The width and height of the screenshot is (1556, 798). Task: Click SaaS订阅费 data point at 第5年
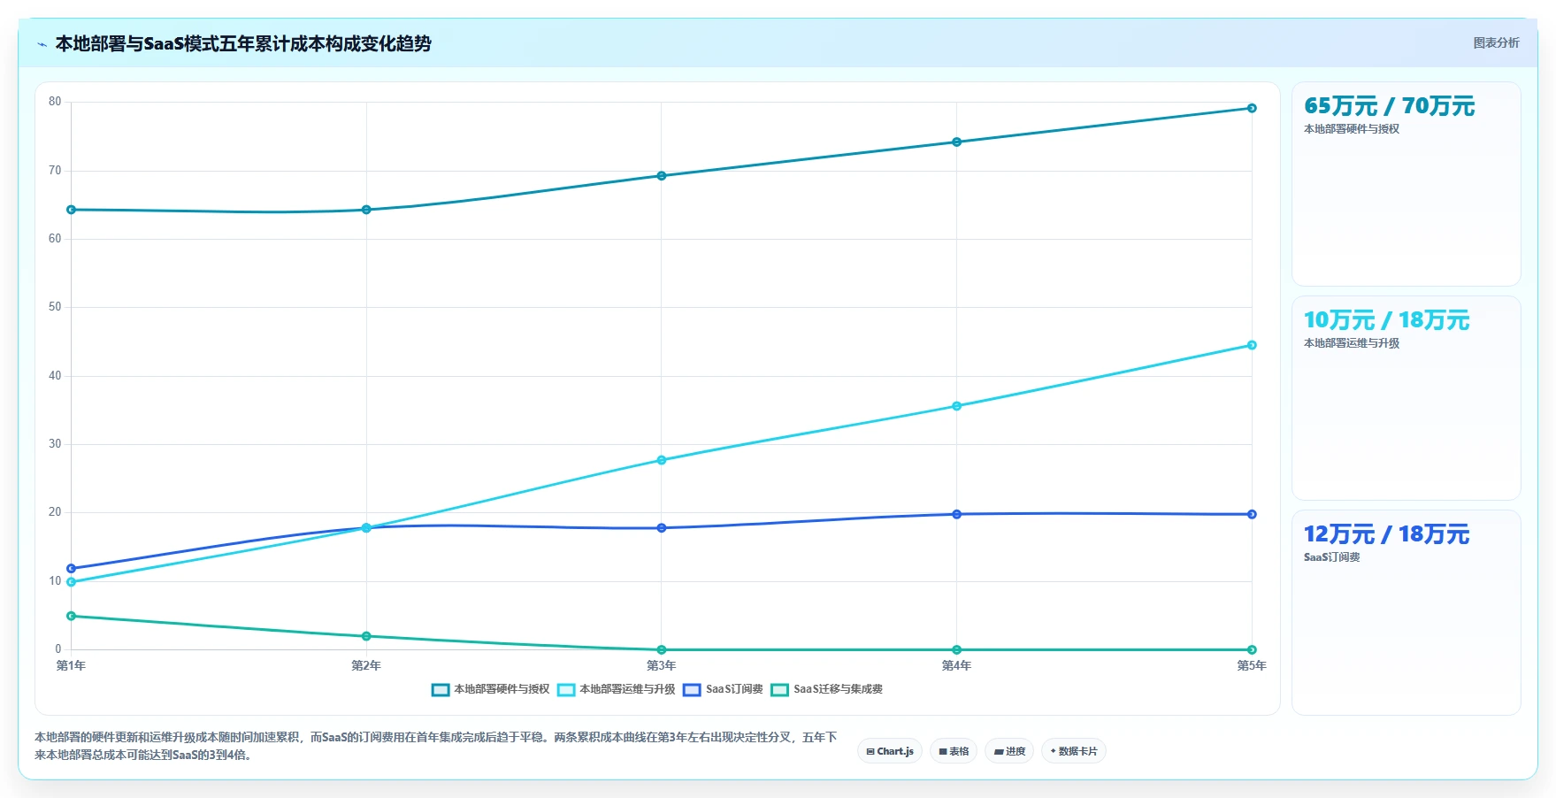click(1252, 514)
